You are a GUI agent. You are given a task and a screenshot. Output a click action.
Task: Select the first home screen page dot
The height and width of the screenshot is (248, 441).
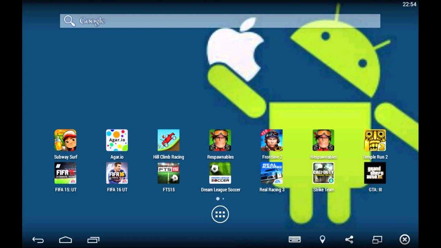pos(218,199)
